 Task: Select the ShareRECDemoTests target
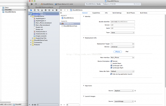click(70, 26)
